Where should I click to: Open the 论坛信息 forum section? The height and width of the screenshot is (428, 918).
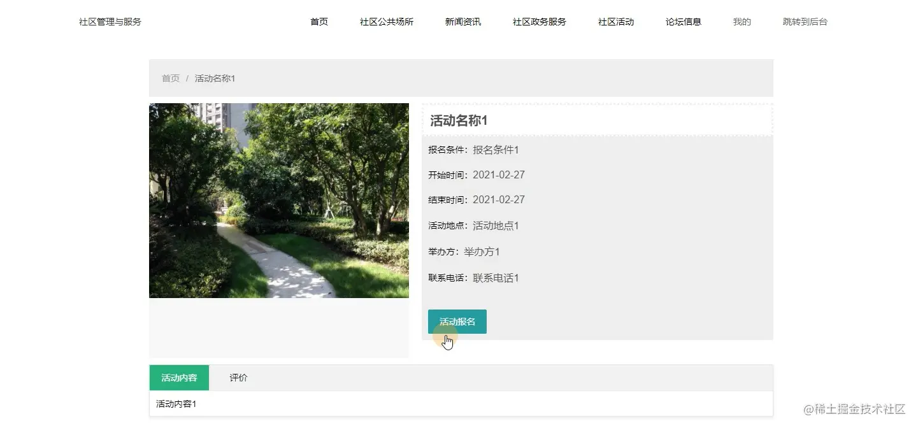683,21
